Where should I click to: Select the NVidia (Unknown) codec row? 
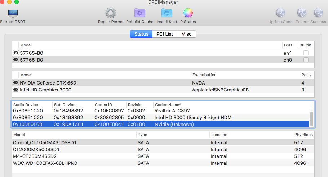160,124
